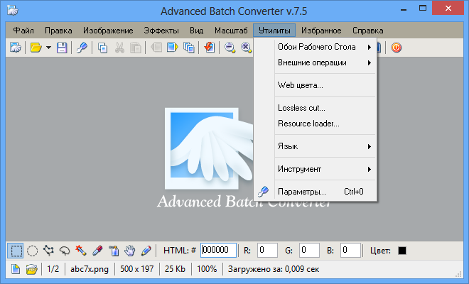Click the B value input field
This screenshot has width=469, height=284.
(x=350, y=250)
